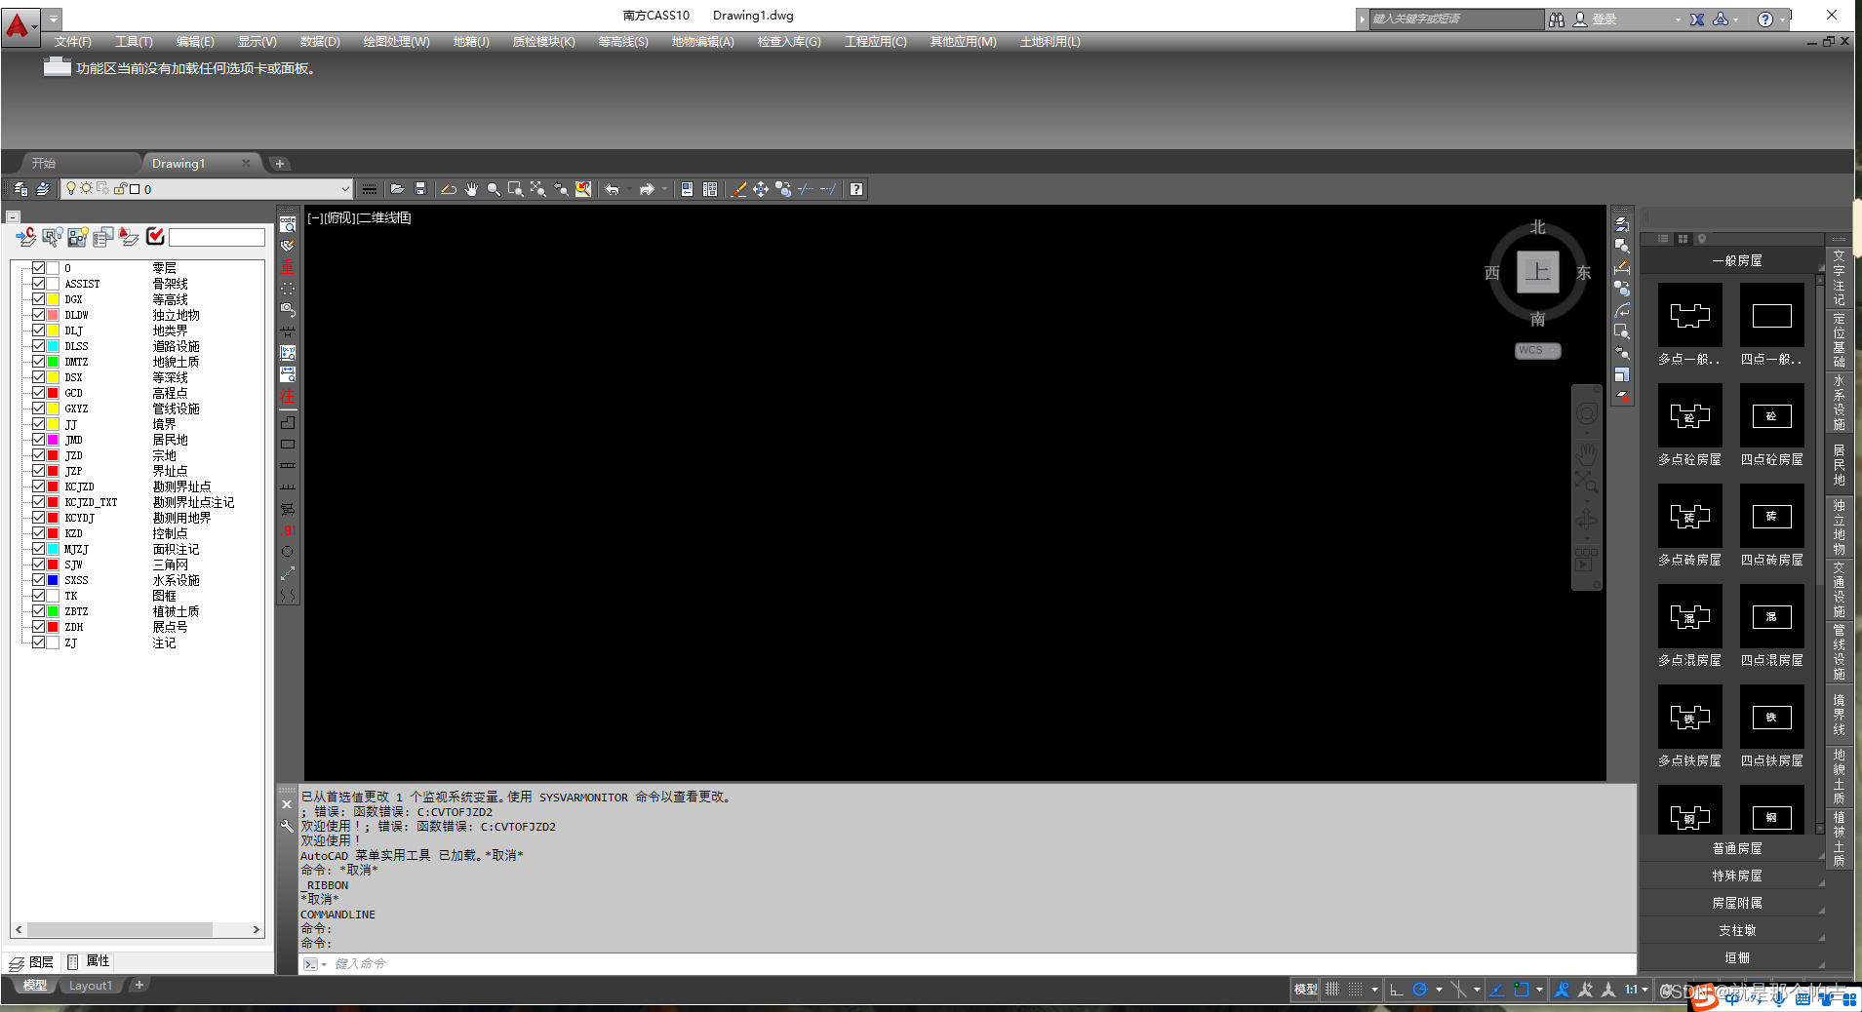Click the Pan hand tool in toolbar
1862x1012 pixels.
tap(471, 189)
